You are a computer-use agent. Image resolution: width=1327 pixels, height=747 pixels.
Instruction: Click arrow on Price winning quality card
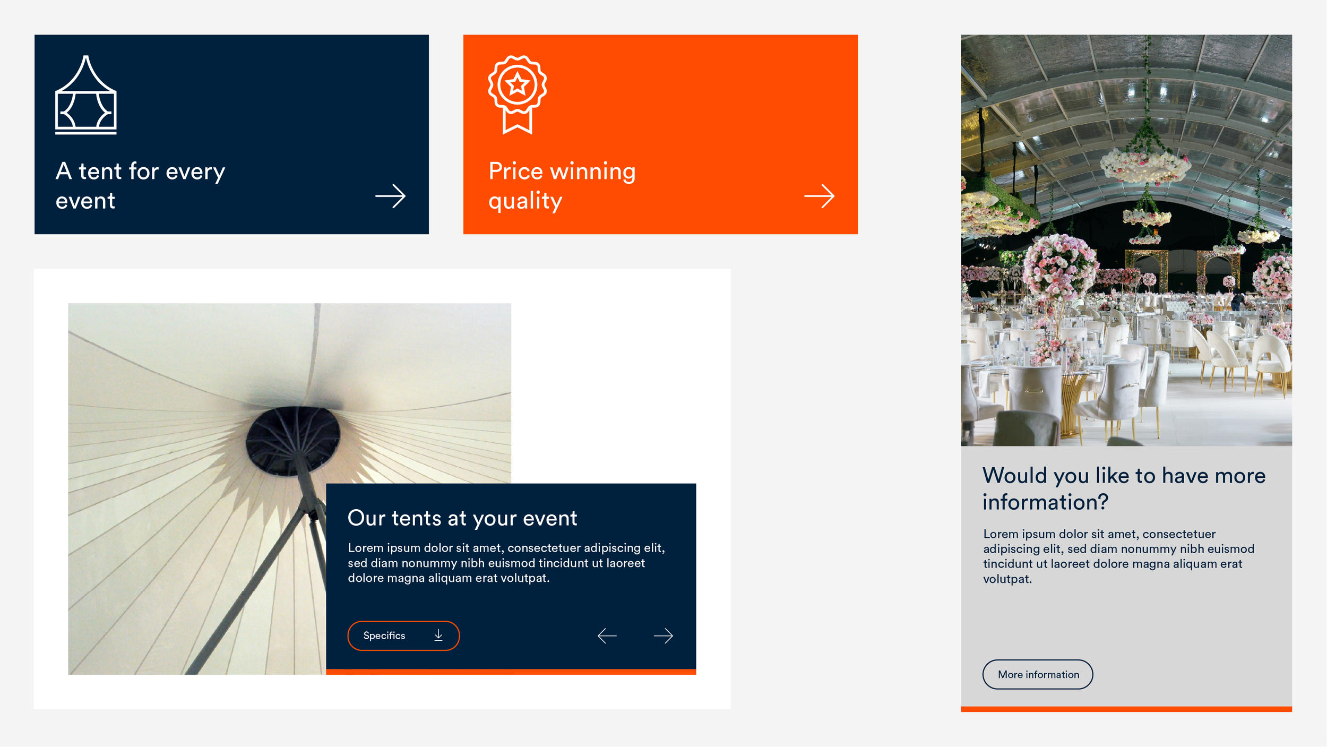coord(820,196)
